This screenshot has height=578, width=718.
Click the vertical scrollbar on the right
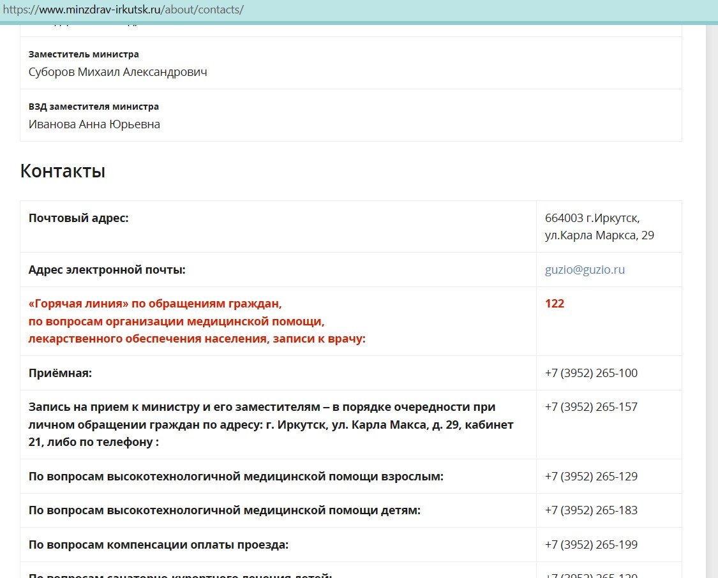pyautogui.click(x=712, y=301)
